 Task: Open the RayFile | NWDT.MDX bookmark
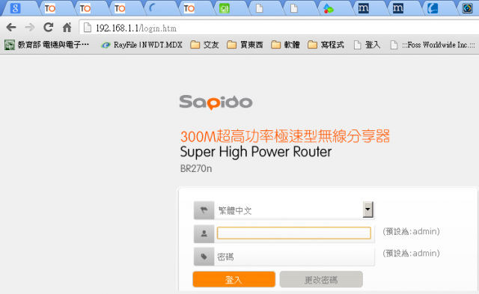(142, 45)
